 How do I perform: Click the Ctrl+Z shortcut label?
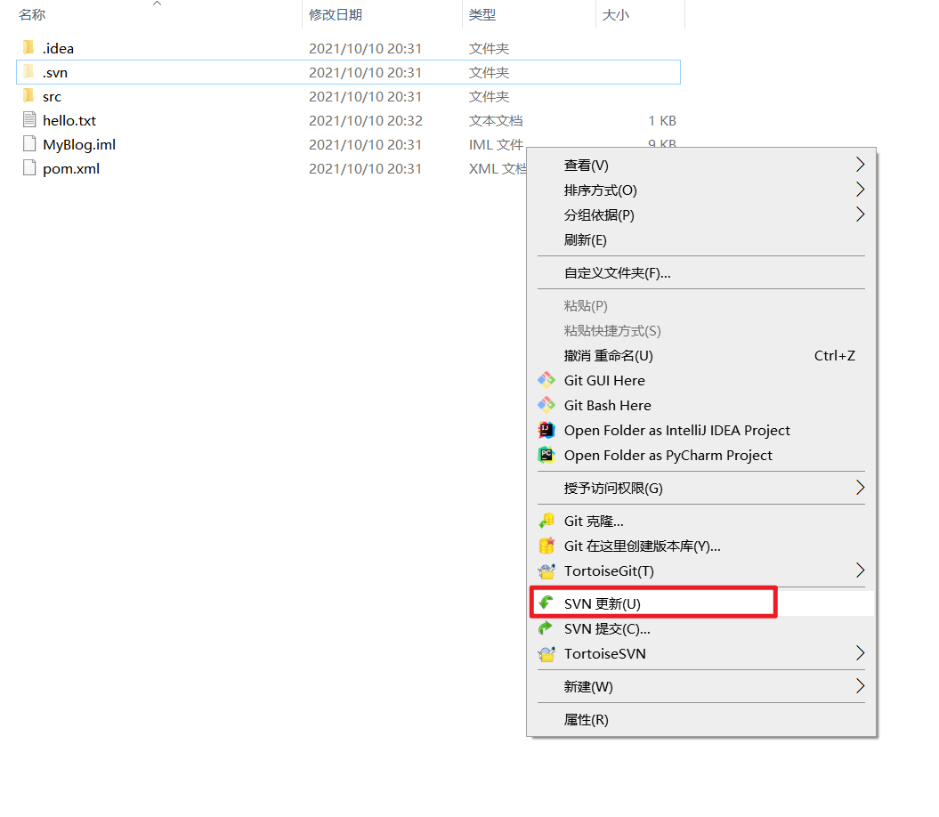[834, 356]
